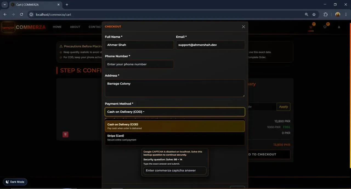Open a new browser tab with plus
Viewport: 351px width, 189px height.
pyautogui.click(x=67, y=5)
